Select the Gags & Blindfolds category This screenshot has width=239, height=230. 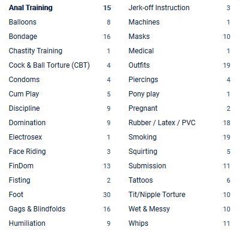click(x=37, y=209)
